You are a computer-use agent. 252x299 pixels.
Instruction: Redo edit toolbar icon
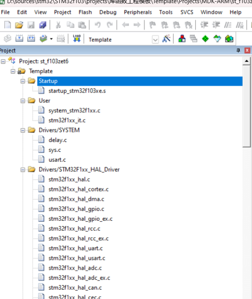coord(110,25)
